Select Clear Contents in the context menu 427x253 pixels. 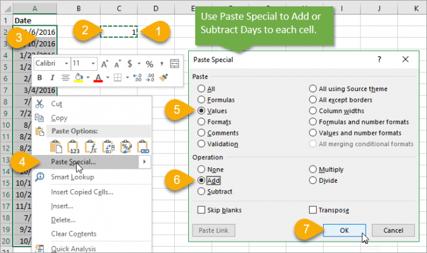[x=73, y=233]
